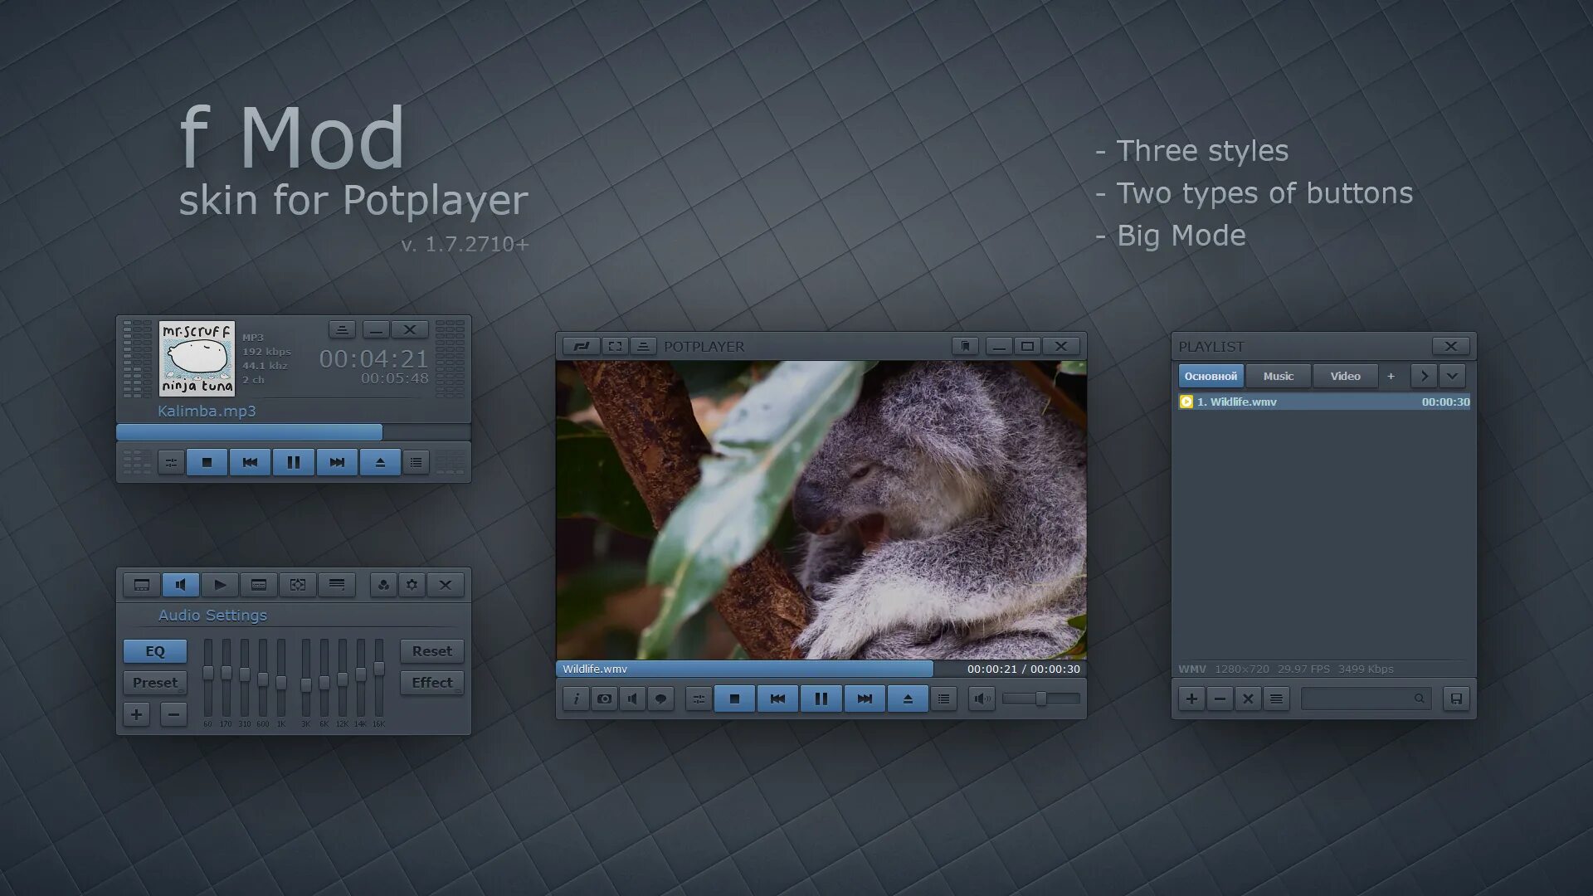Viewport: 1593px width, 896px height.
Task: Switch to the Music playlist tab
Action: [1278, 376]
